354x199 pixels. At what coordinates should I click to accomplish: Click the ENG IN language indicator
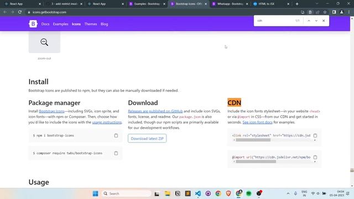pos(304,193)
